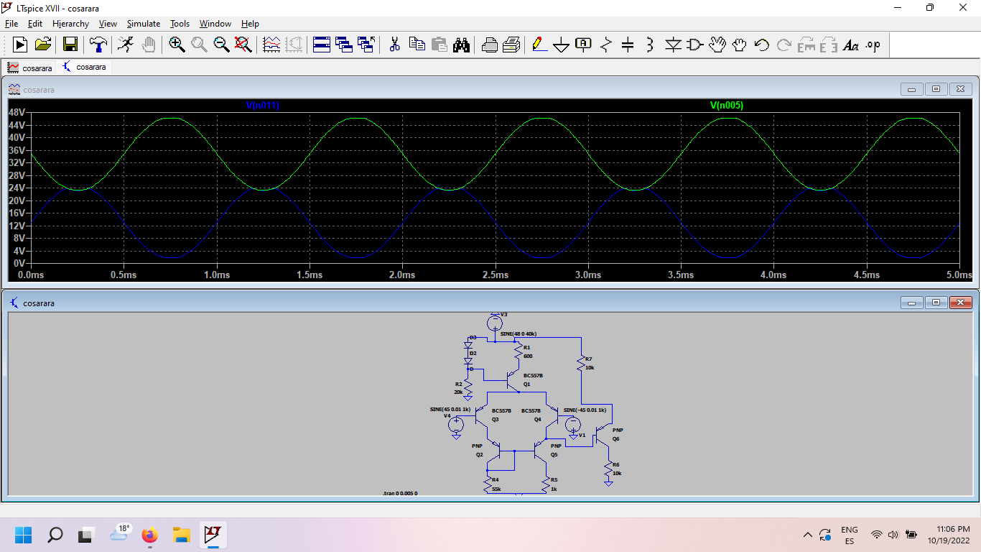981x552 pixels.
Task: Click the .tran 0 0.005 0 directive
Action: click(400, 493)
